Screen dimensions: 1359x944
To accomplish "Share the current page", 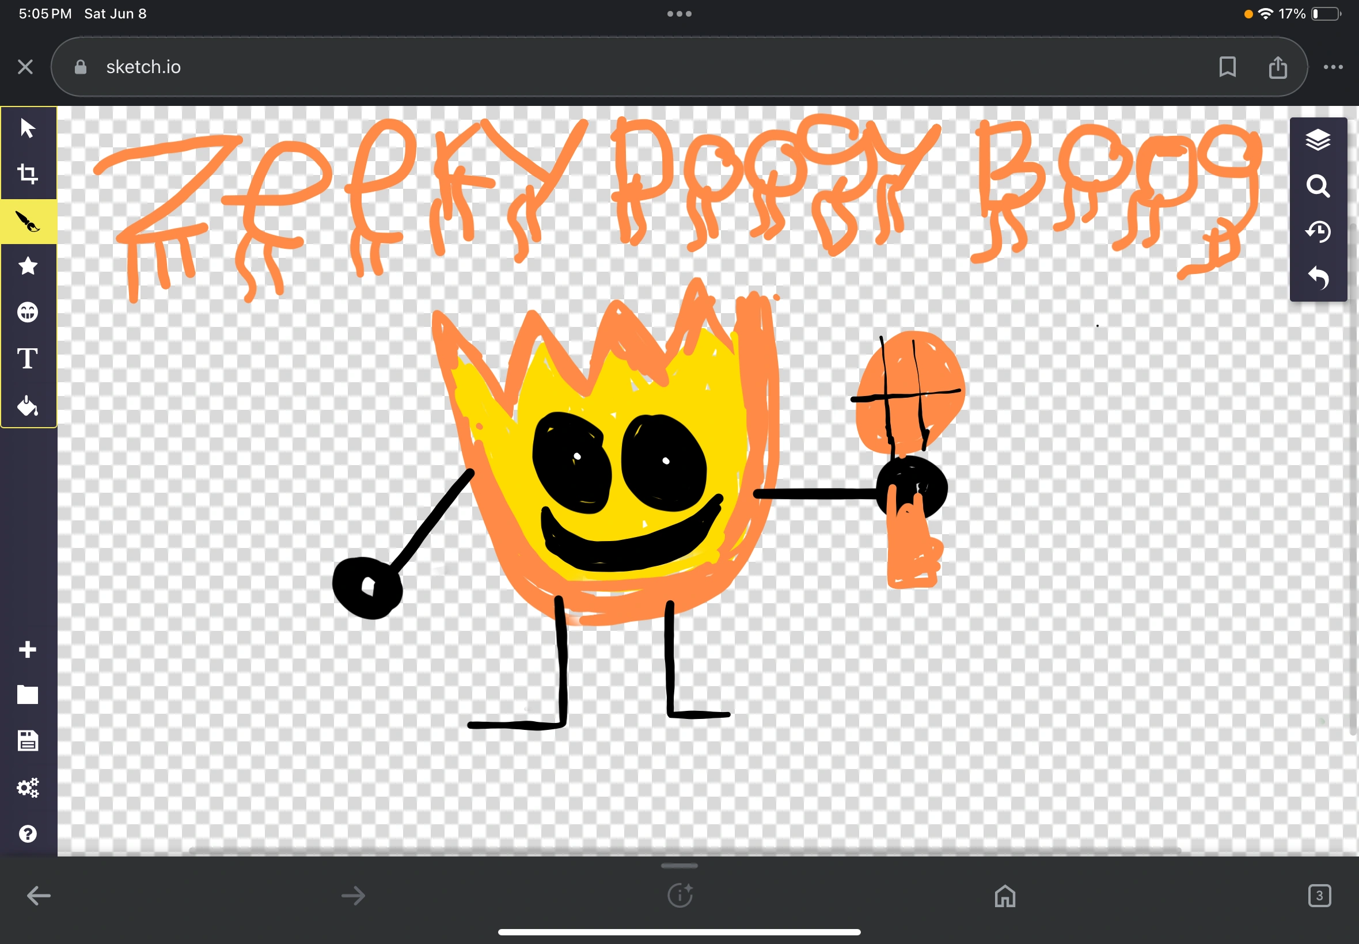I will tap(1278, 67).
